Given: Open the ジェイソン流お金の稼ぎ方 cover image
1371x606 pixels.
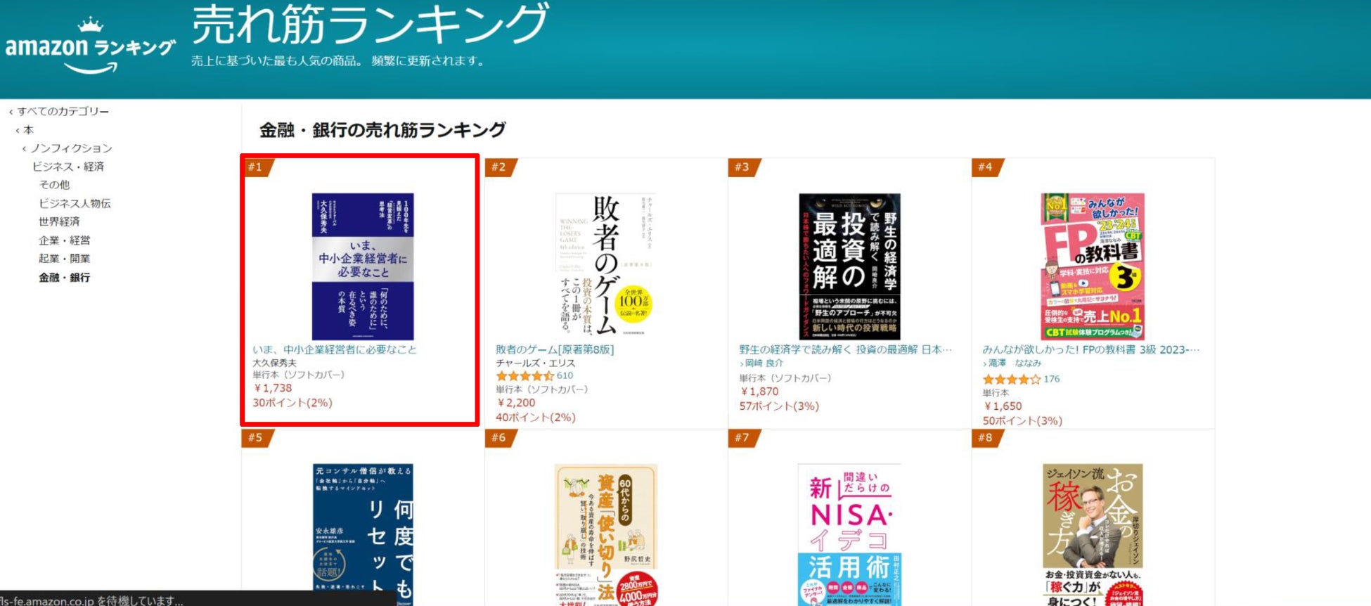Looking at the screenshot, I should pos(1093,534).
